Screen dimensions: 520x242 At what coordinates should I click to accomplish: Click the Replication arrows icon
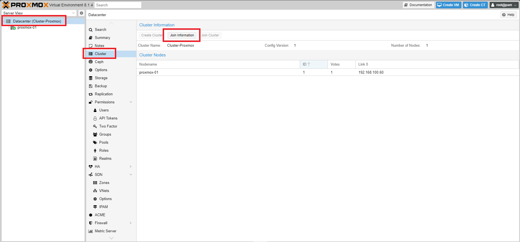91,94
